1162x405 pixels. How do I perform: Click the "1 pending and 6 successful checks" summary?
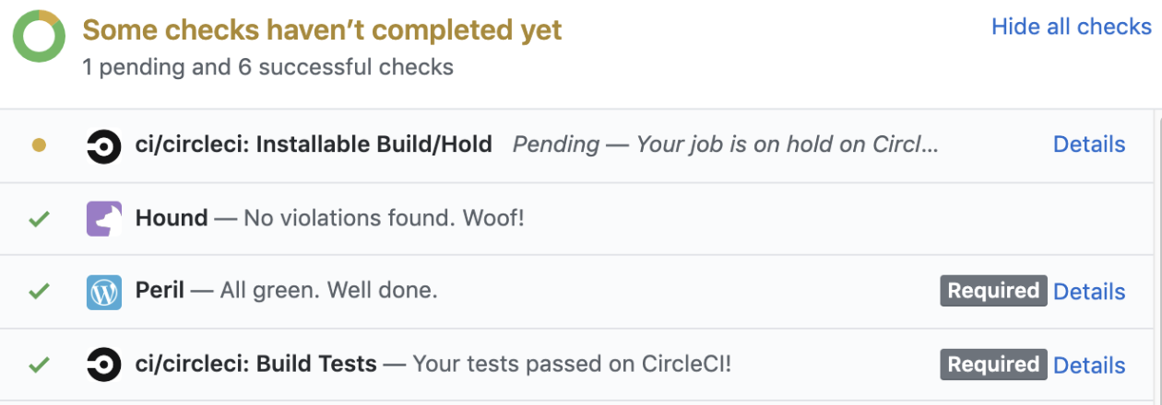pyautogui.click(x=267, y=68)
